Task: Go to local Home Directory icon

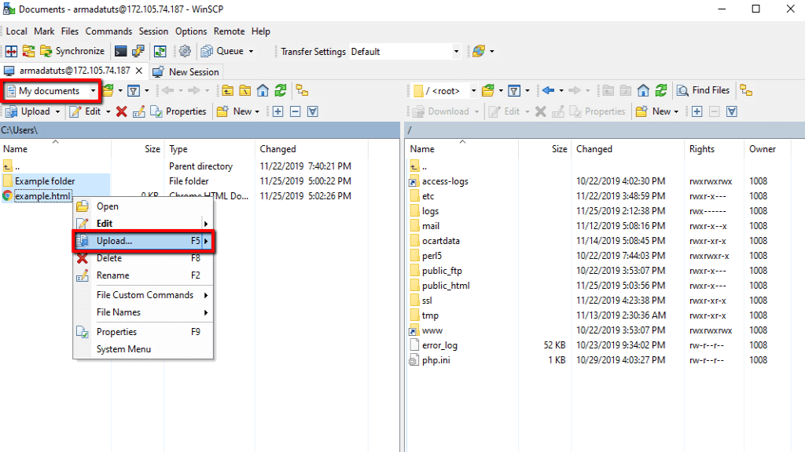Action: pos(263,91)
